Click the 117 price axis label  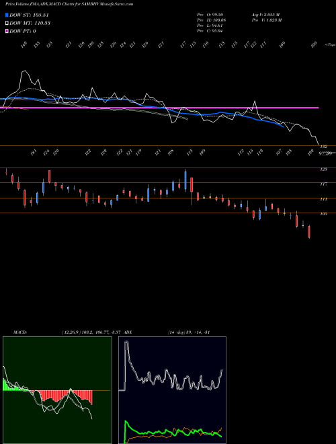pos(324,184)
